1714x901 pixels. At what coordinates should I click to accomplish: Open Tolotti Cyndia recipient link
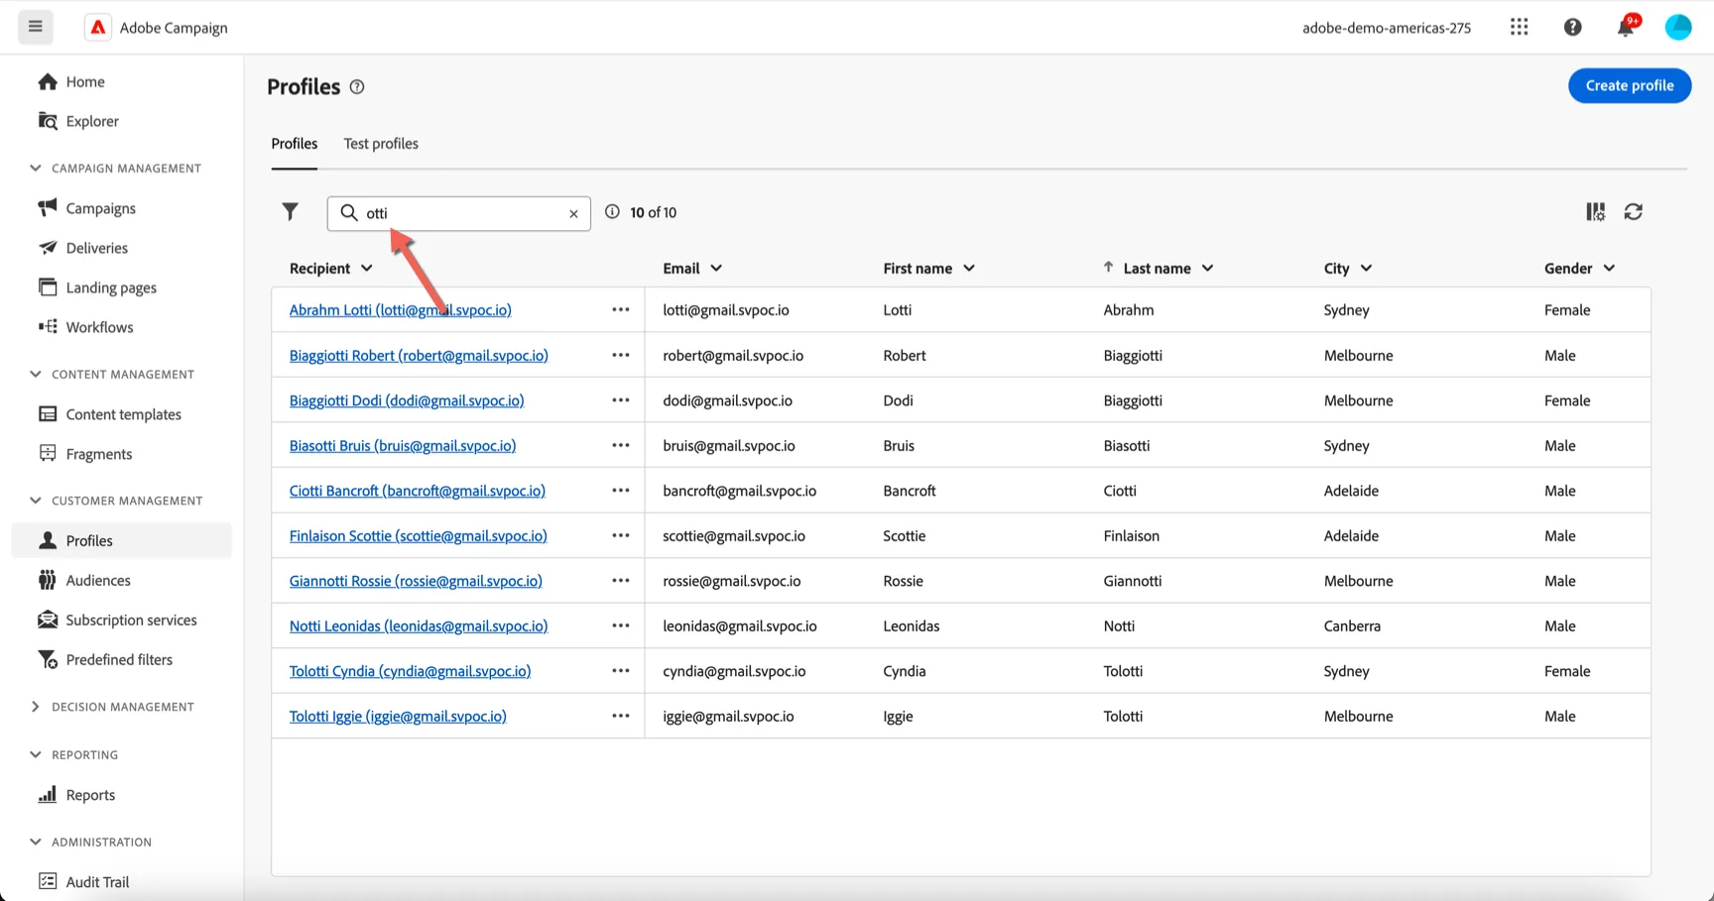(410, 671)
